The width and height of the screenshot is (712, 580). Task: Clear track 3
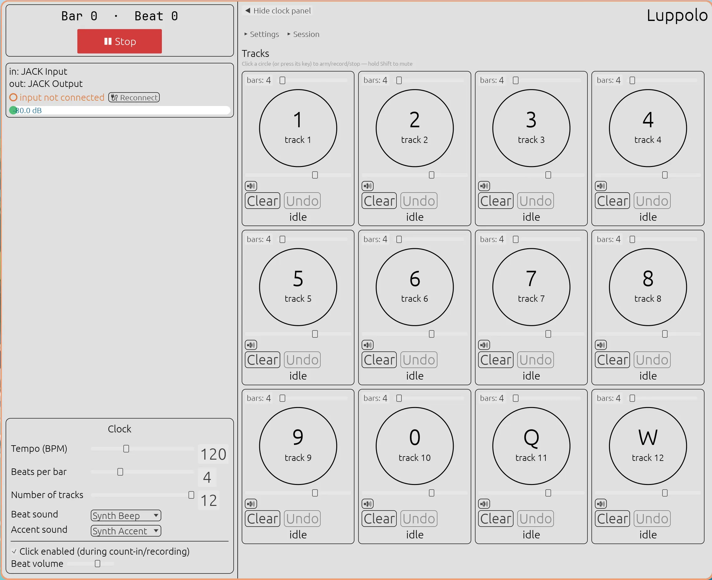pos(496,201)
